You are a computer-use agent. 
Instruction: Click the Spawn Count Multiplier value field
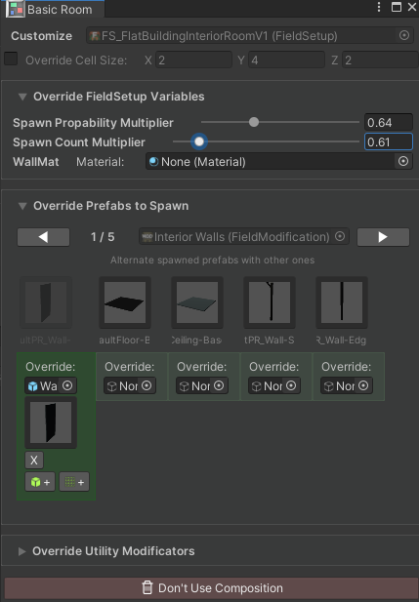389,142
